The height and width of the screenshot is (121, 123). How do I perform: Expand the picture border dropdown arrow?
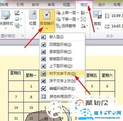tap(22, 13)
